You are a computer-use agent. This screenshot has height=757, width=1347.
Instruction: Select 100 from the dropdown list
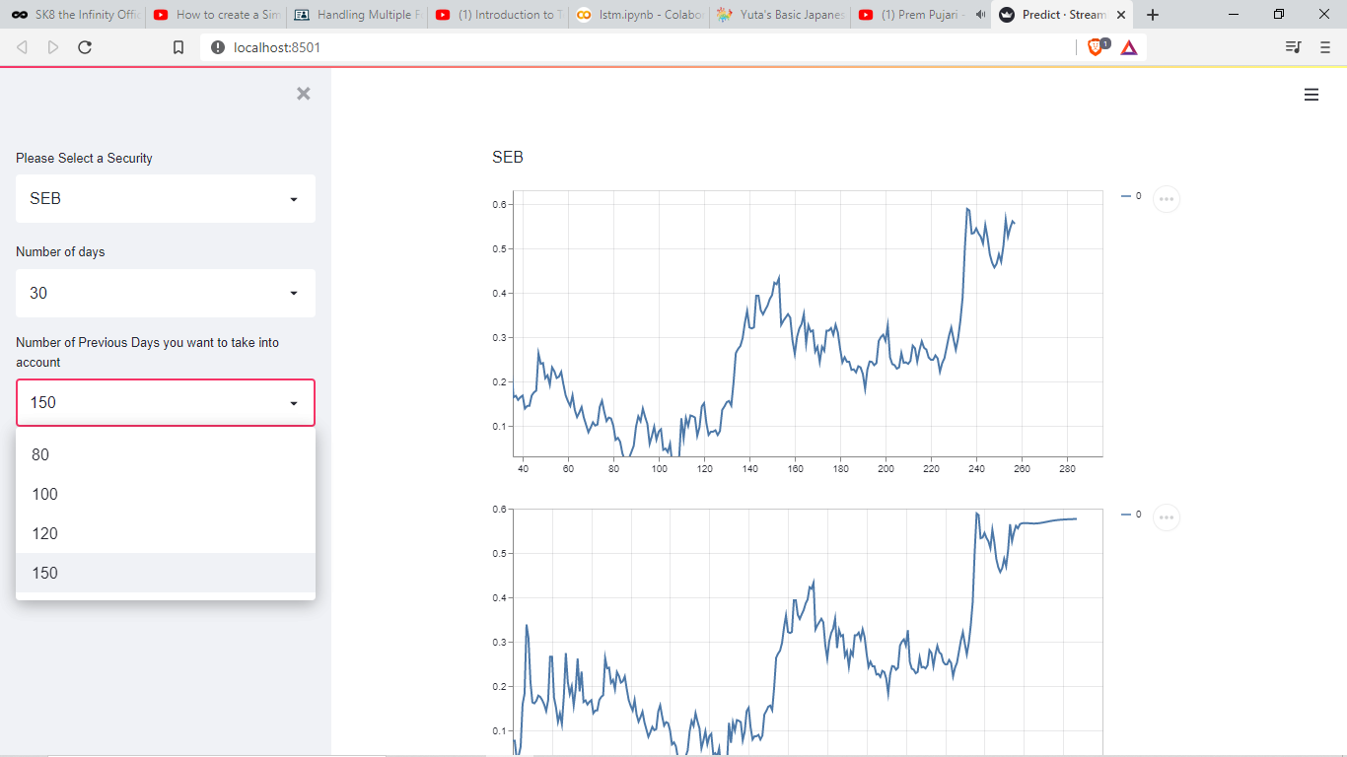[x=166, y=494]
